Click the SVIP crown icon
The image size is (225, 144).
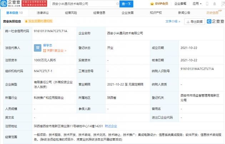(x=152, y=4)
